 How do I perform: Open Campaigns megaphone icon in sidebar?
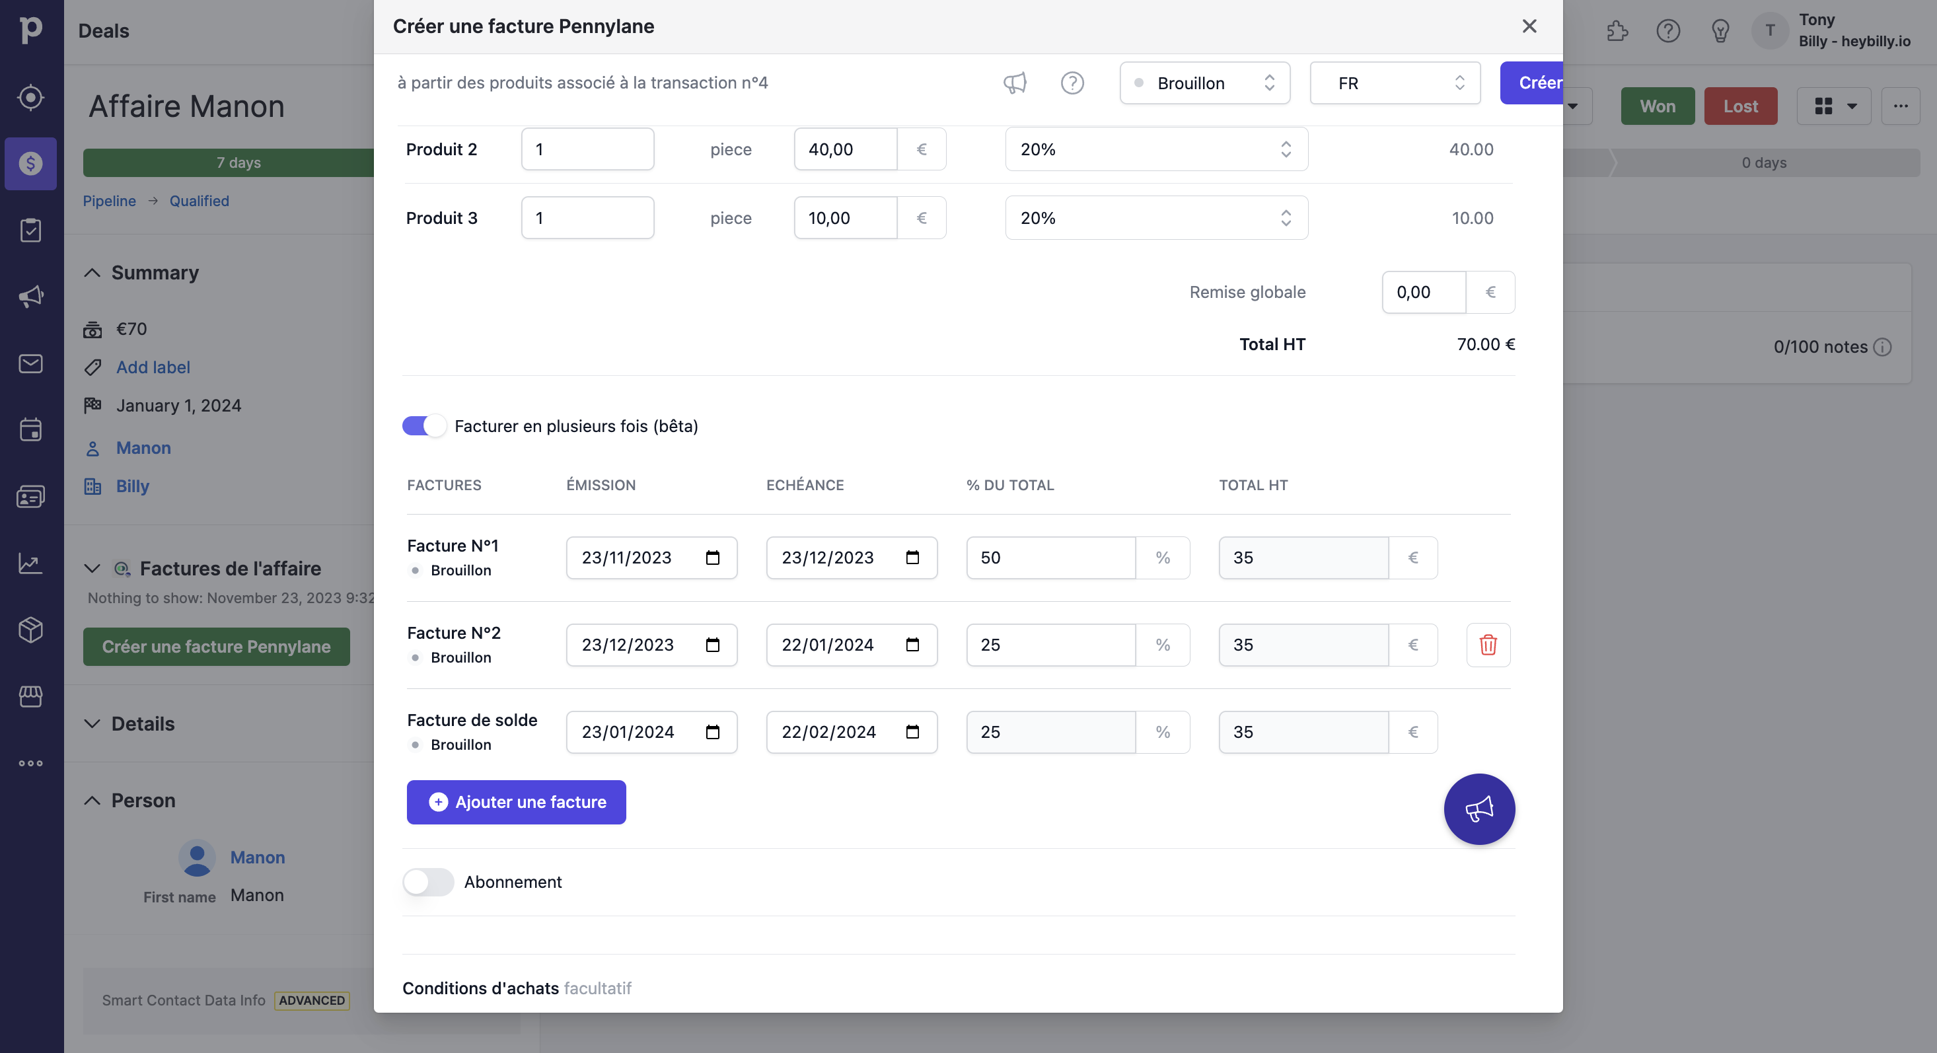point(31,297)
